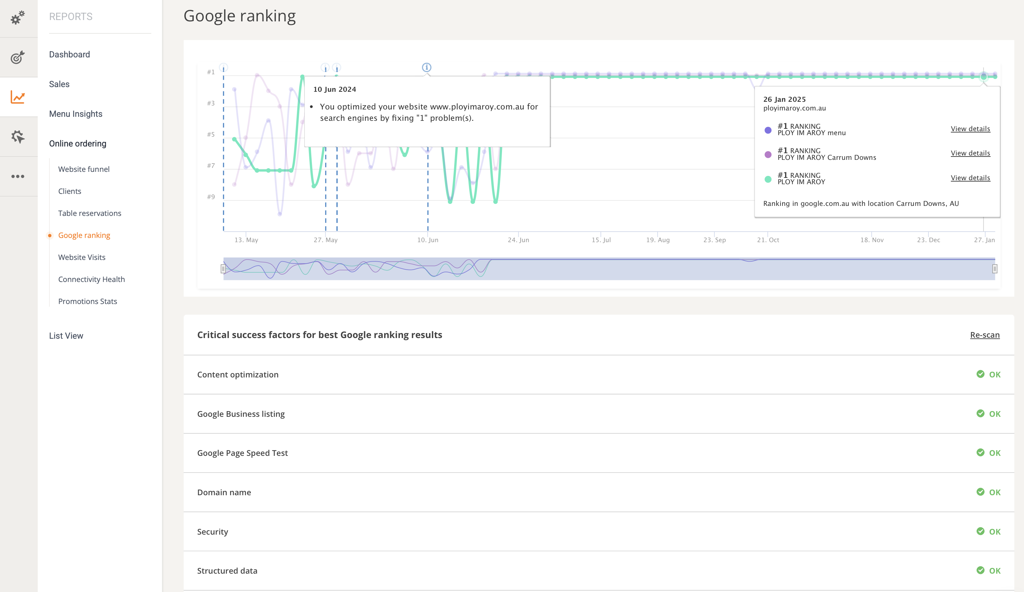Click the Re-scan link
The width and height of the screenshot is (1024, 592).
(x=985, y=335)
